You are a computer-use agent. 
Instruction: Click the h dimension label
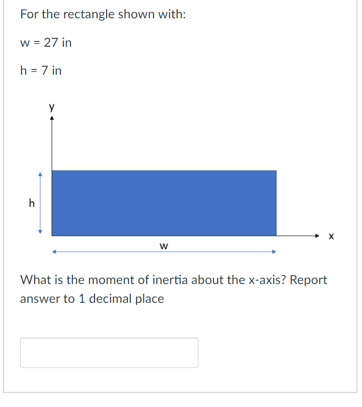[x=31, y=203]
